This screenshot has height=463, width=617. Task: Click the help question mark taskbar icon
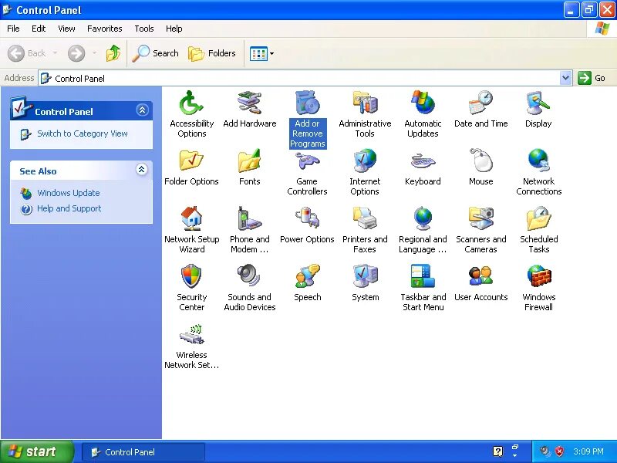pos(497,451)
